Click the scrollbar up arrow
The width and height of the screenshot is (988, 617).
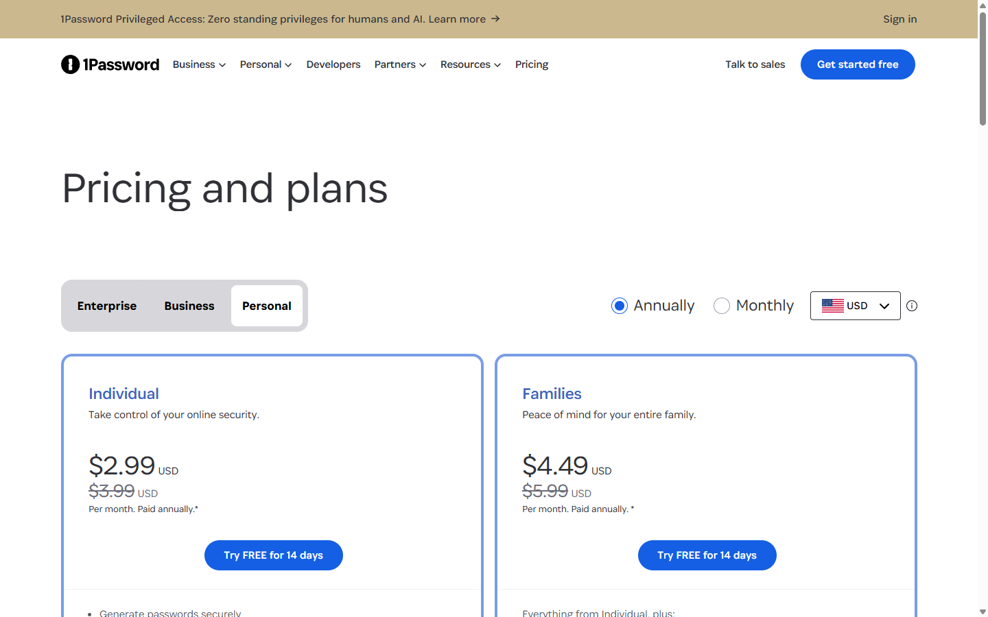pos(983,5)
